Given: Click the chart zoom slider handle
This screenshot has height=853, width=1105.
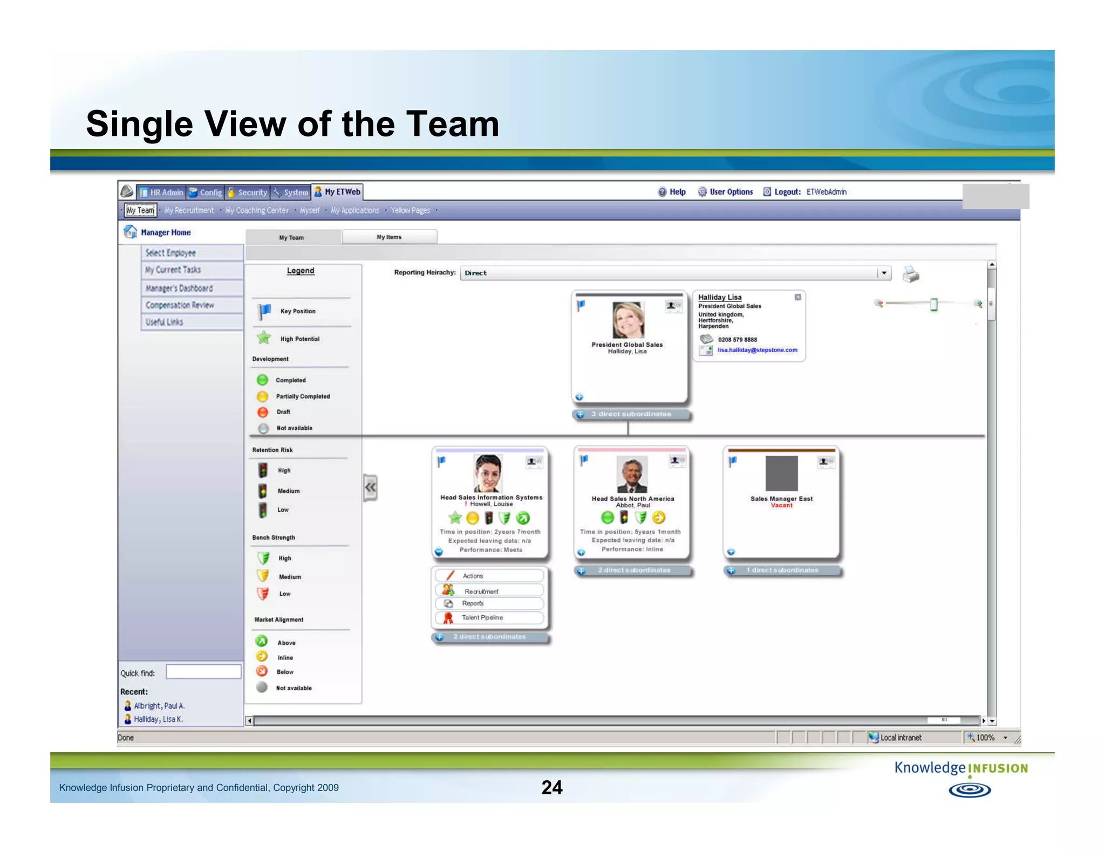Looking at the screenshot, I should [933, 305].
